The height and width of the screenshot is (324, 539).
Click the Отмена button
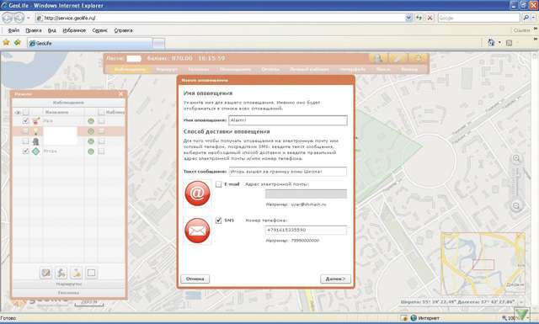point(195,279)
